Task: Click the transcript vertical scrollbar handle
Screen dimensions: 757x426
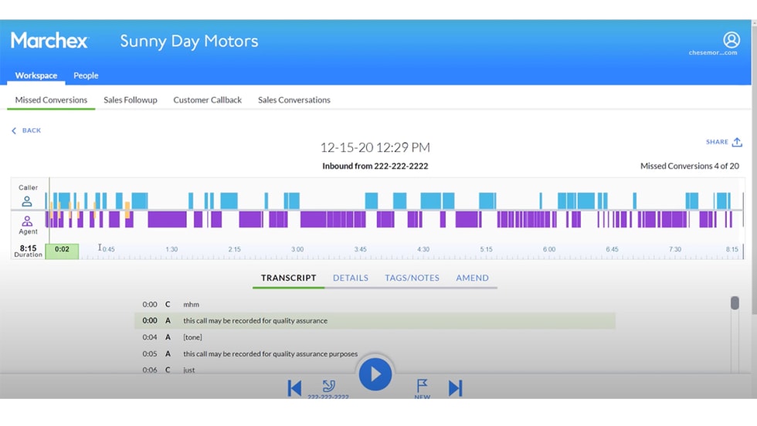Action: pyautogui.click(x=735, y=303)
